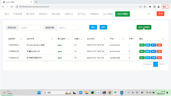This screenshot has height=96, width=171.
Task: Click 修改 for case 1703584438
Action: [x=148, y=51]
